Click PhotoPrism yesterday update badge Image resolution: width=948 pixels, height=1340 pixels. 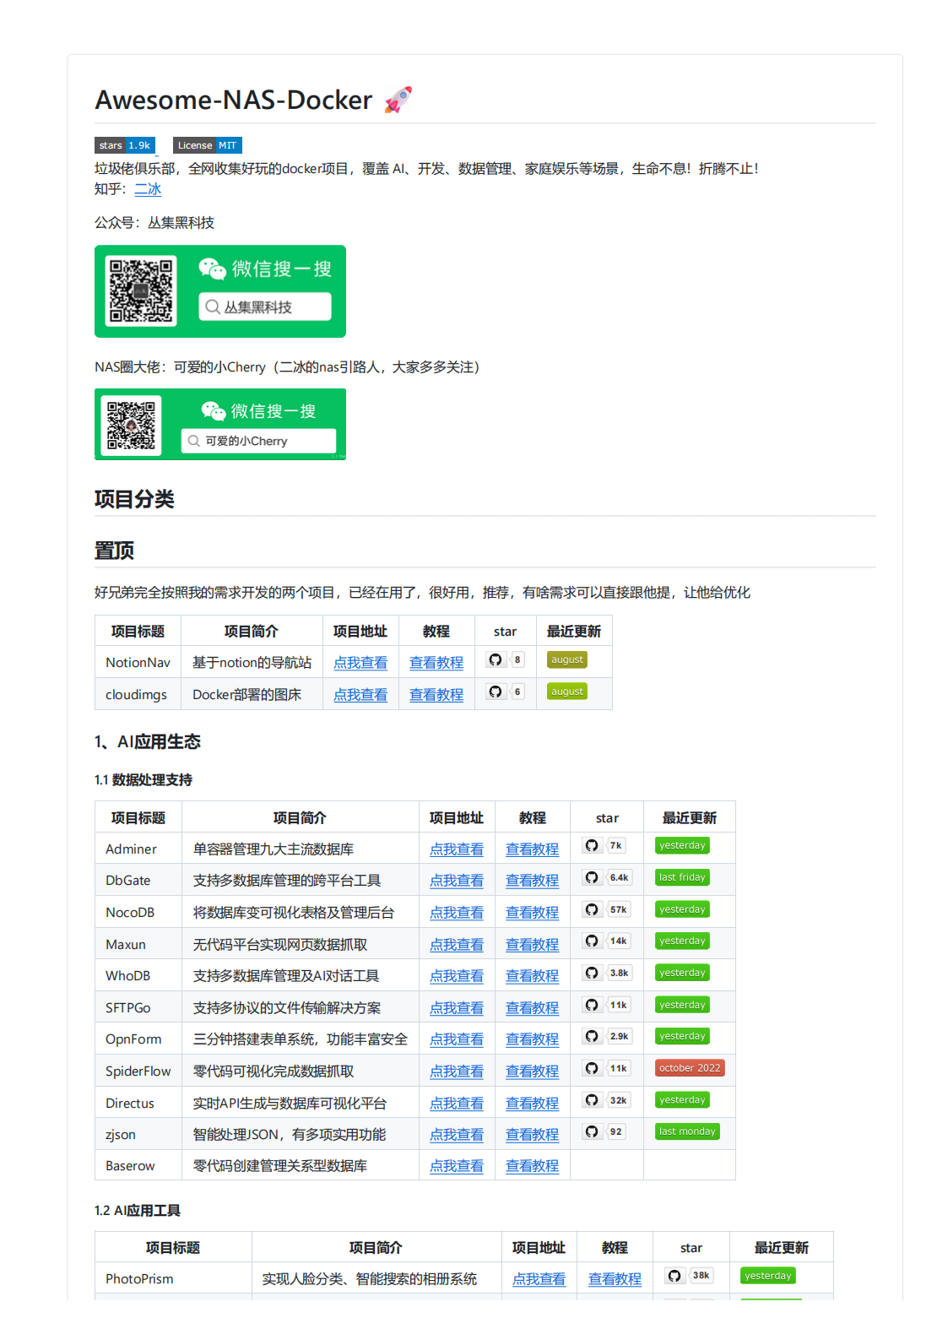[x=768, y=1276]
